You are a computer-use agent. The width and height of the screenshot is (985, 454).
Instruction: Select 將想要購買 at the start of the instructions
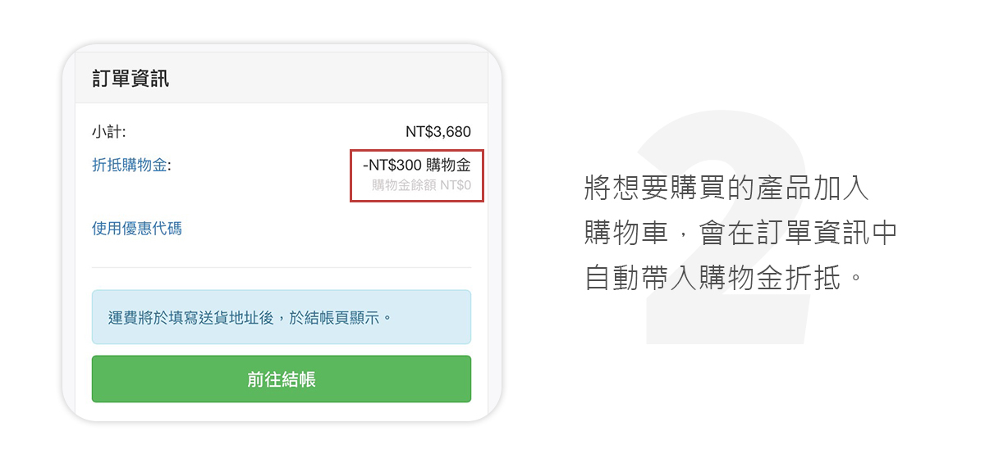click(x=656, y=188)
